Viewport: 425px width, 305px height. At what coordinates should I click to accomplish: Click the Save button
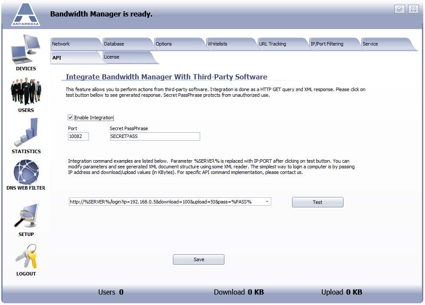point(198,259)
